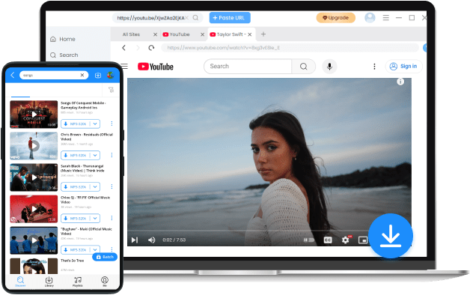Open the hamburger menu in the title bar
This screenshot has width=470, height=295.
385,18
